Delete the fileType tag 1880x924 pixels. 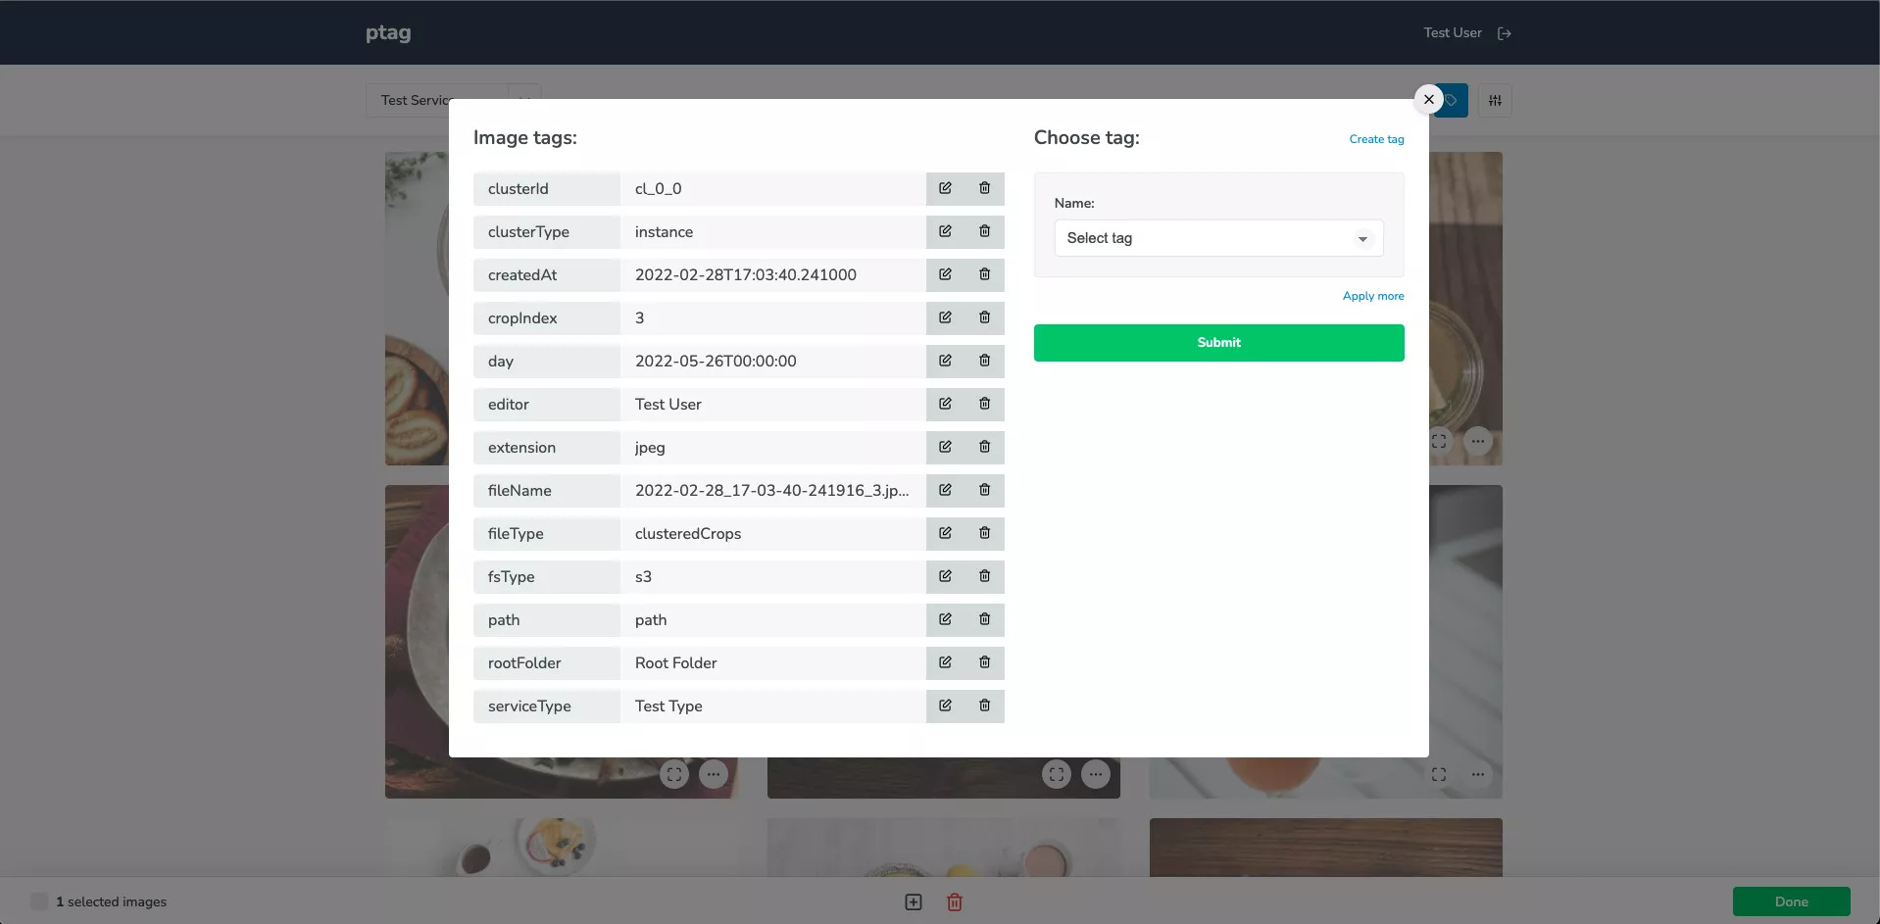984,533
